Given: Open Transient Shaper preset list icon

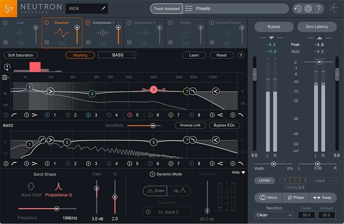Looking at the screenshot, I should click(x=212, y=42).
